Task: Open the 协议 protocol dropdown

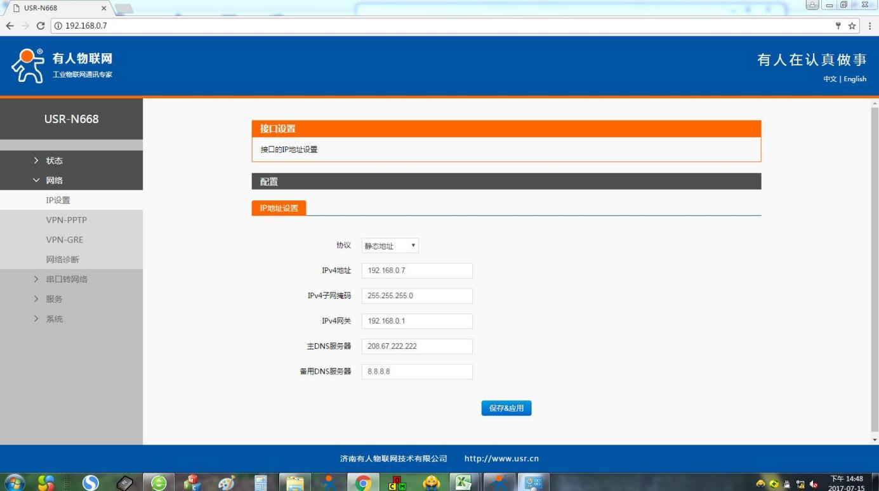Action: click(x=390, y=246)
